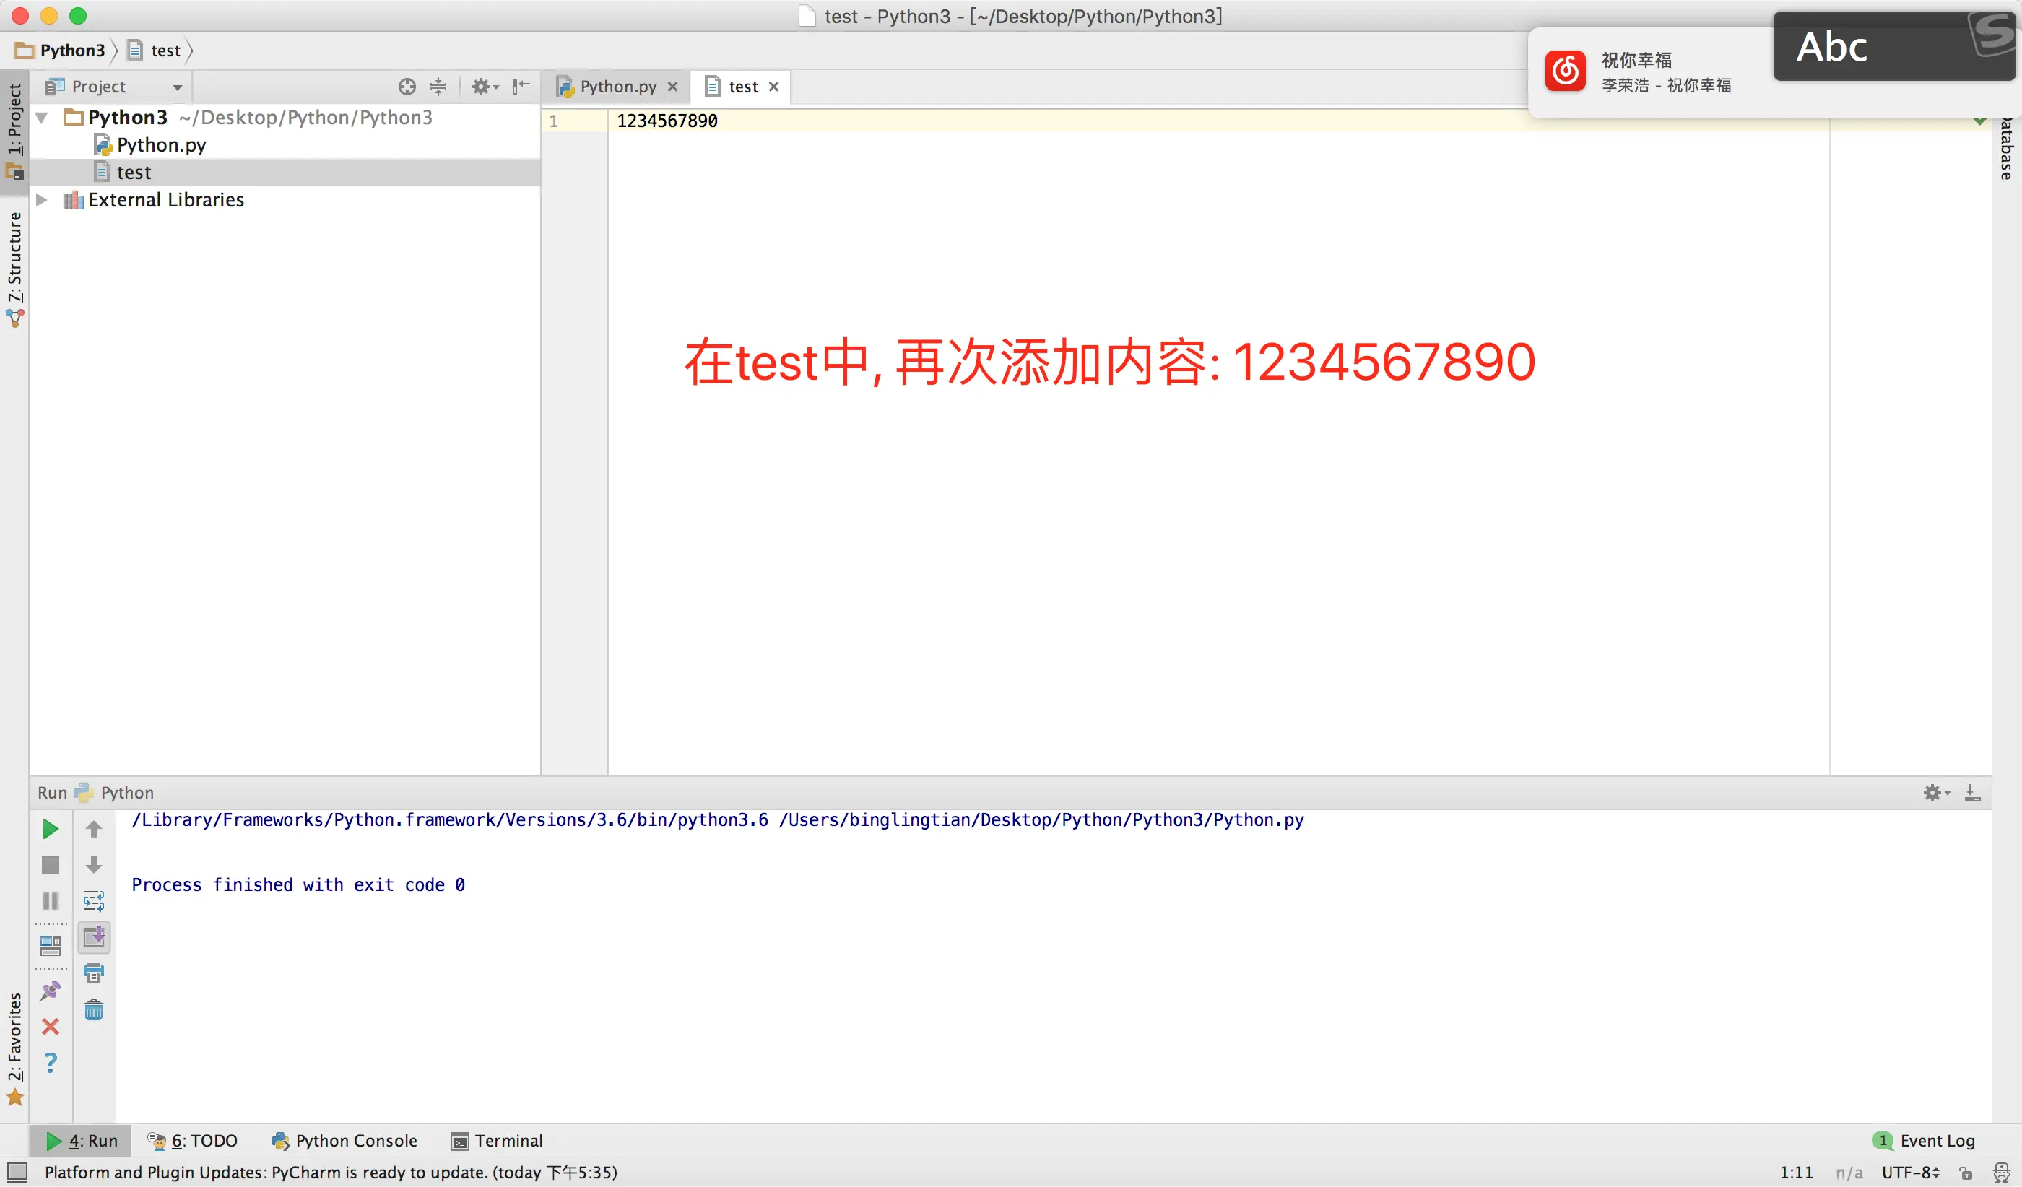2022x1187 pixels.
Task: Click the Scroll from Source target icon
Action: (407, 87)
